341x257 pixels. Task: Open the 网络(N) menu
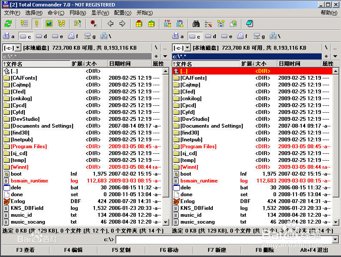[x=78, y=13]
